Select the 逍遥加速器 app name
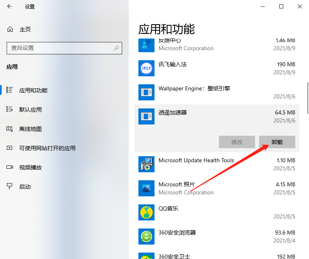Viewport: 309px width, 259px height. point(173,112)
